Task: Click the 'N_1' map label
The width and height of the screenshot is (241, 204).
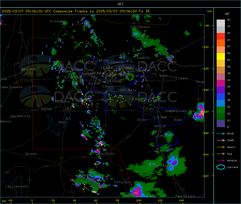Action: (68, 118)
